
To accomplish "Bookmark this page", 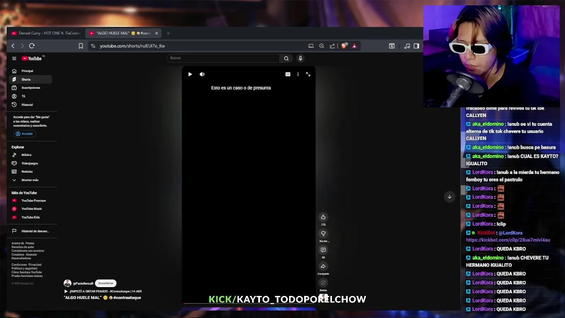I will pos(81,46).
